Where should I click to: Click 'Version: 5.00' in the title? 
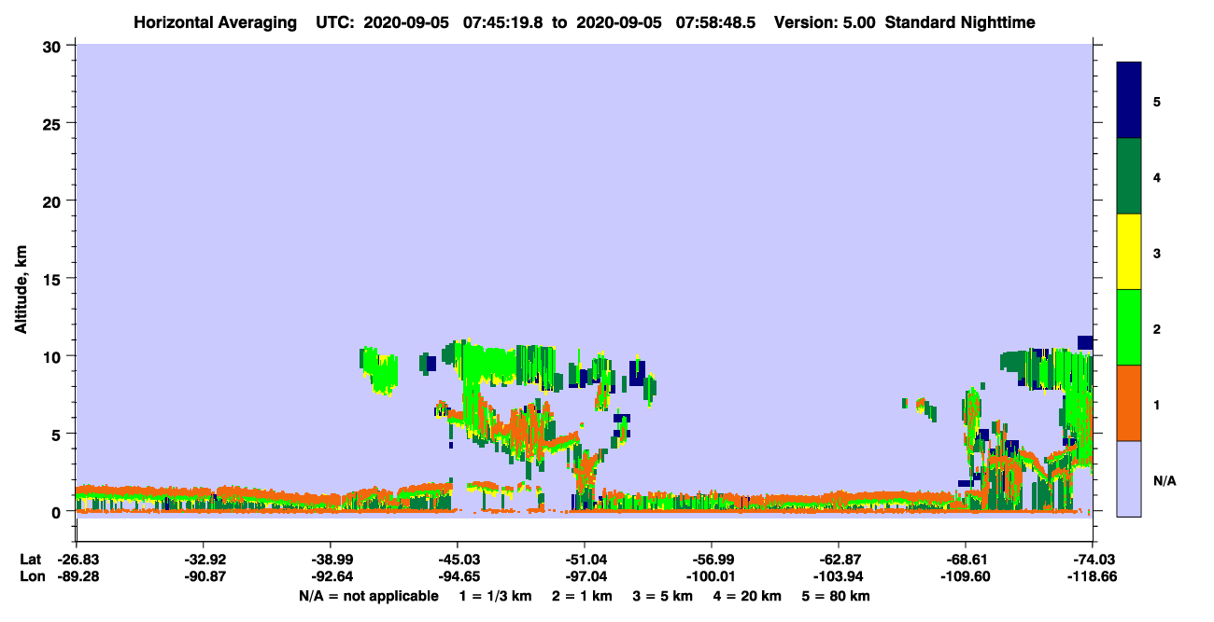824,22
